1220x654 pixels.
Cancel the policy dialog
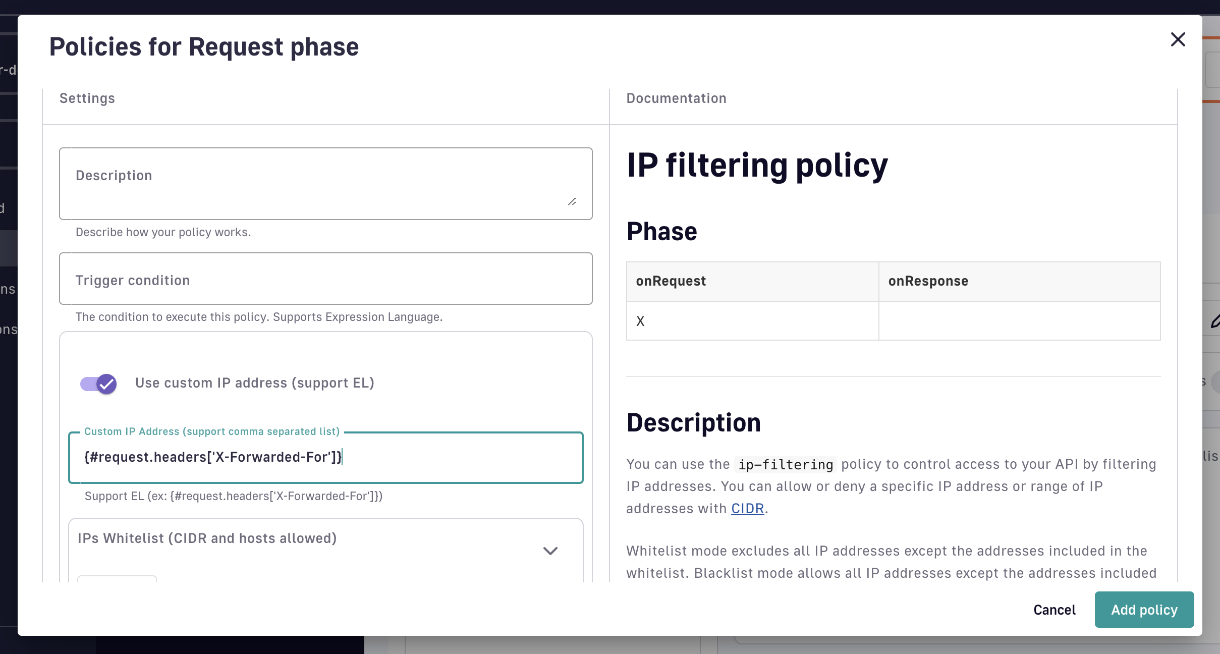1054,610
